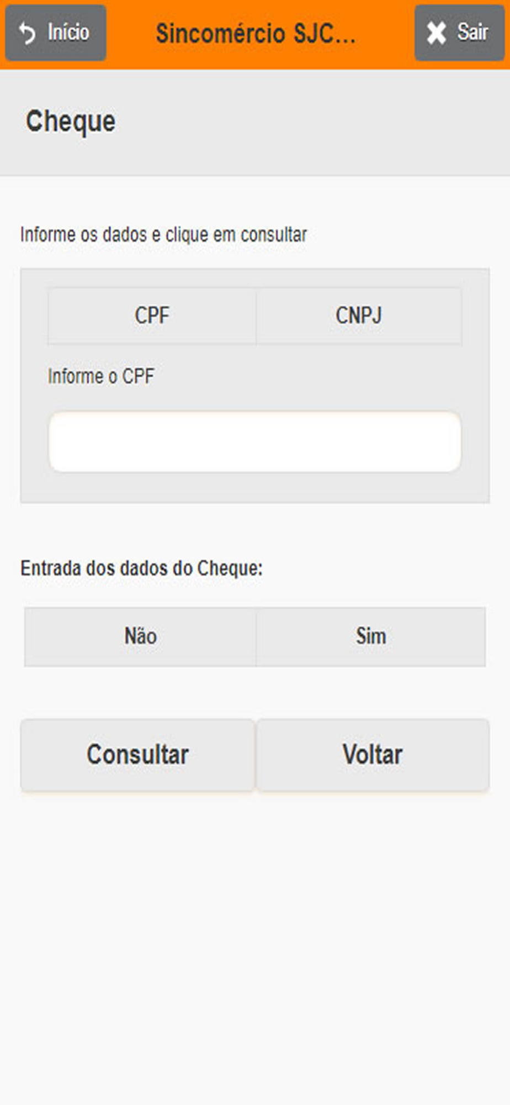Tap the Sair text to log out
This screenshot has width=510, height=1105.
(472, 32)
